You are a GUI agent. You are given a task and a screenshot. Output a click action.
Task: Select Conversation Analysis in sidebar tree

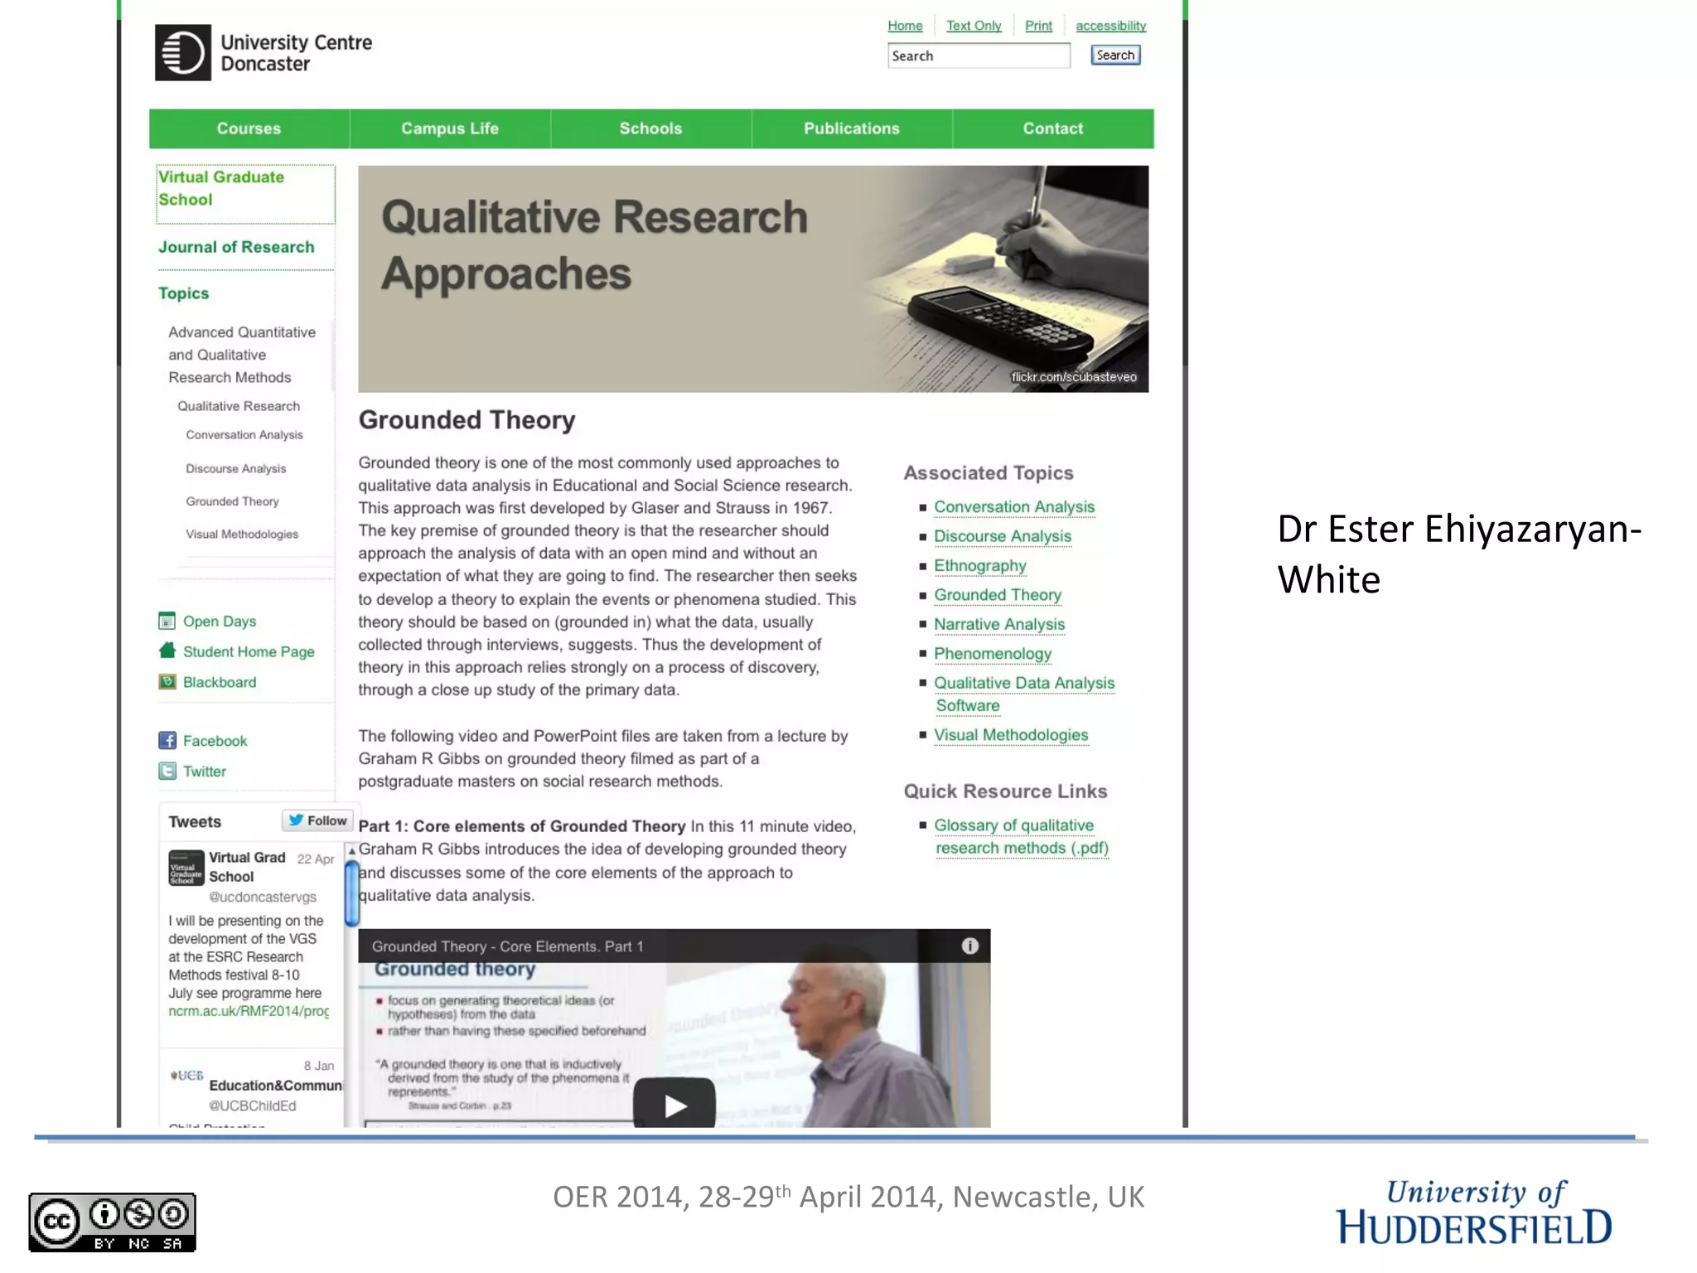(244, 434)
